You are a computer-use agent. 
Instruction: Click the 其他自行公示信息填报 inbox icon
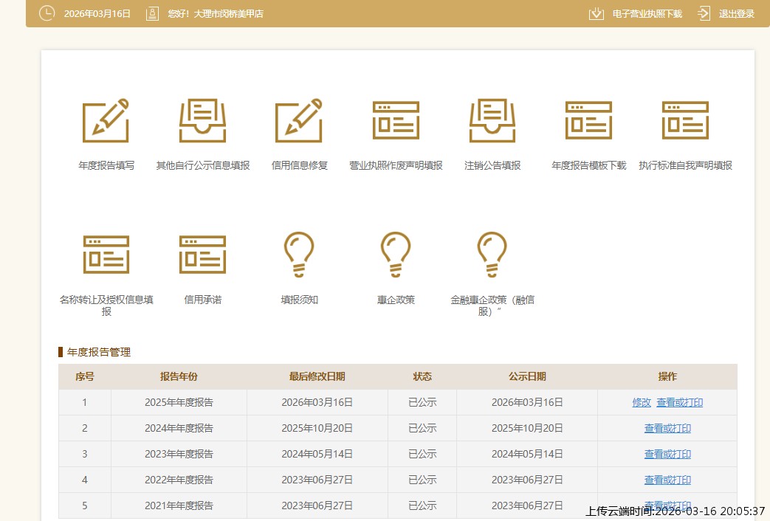[202, 120]
